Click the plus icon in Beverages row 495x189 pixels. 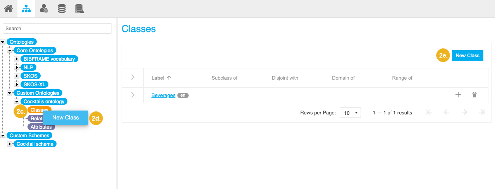pos(458,95)
